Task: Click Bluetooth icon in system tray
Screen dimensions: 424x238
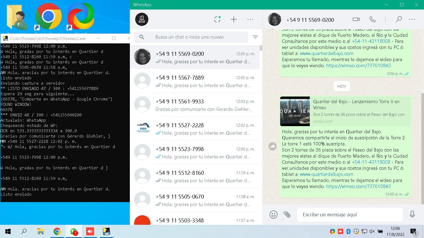Action: click(x=348, y=232)
